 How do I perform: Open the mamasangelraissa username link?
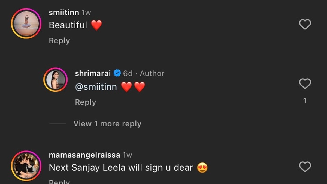point(84,155)
